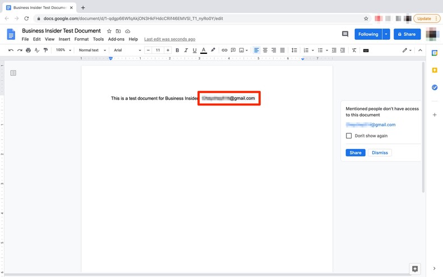Open comment history icon near Following

click(x=345, y=34)
